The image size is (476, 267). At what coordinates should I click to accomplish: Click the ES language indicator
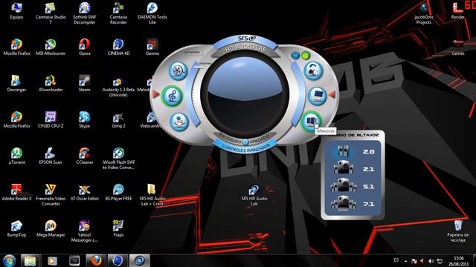[396, 260]
